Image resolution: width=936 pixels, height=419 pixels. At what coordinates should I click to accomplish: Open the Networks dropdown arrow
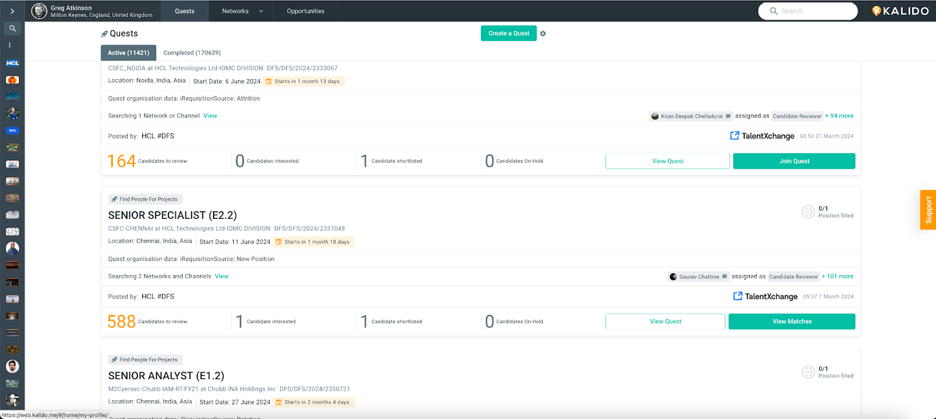click(x=261, y=11)
